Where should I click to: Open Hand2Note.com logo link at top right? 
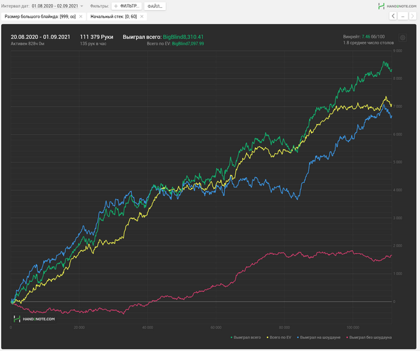[x=397, y=6]
